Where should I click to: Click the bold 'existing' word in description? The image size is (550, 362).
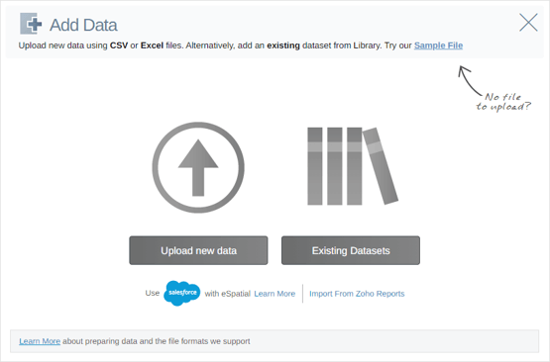pos(283,45)
